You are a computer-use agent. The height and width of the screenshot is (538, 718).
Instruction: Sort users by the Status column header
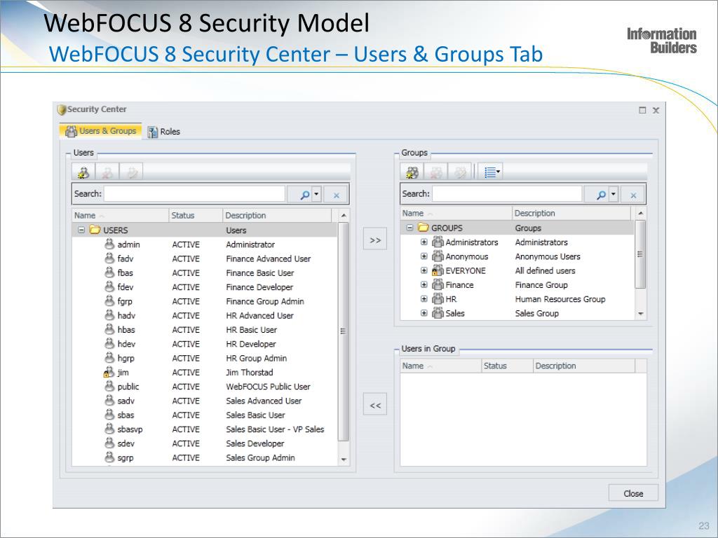(196, 215)
